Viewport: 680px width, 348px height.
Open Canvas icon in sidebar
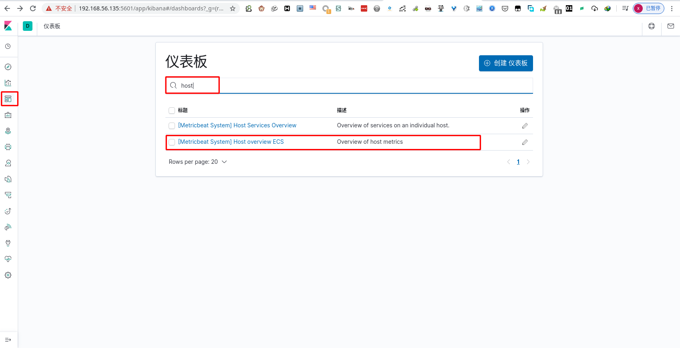[8, 115]
